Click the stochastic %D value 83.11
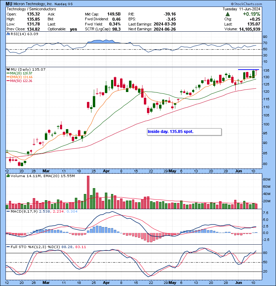 pyautogui.click(x=80, y=247)
